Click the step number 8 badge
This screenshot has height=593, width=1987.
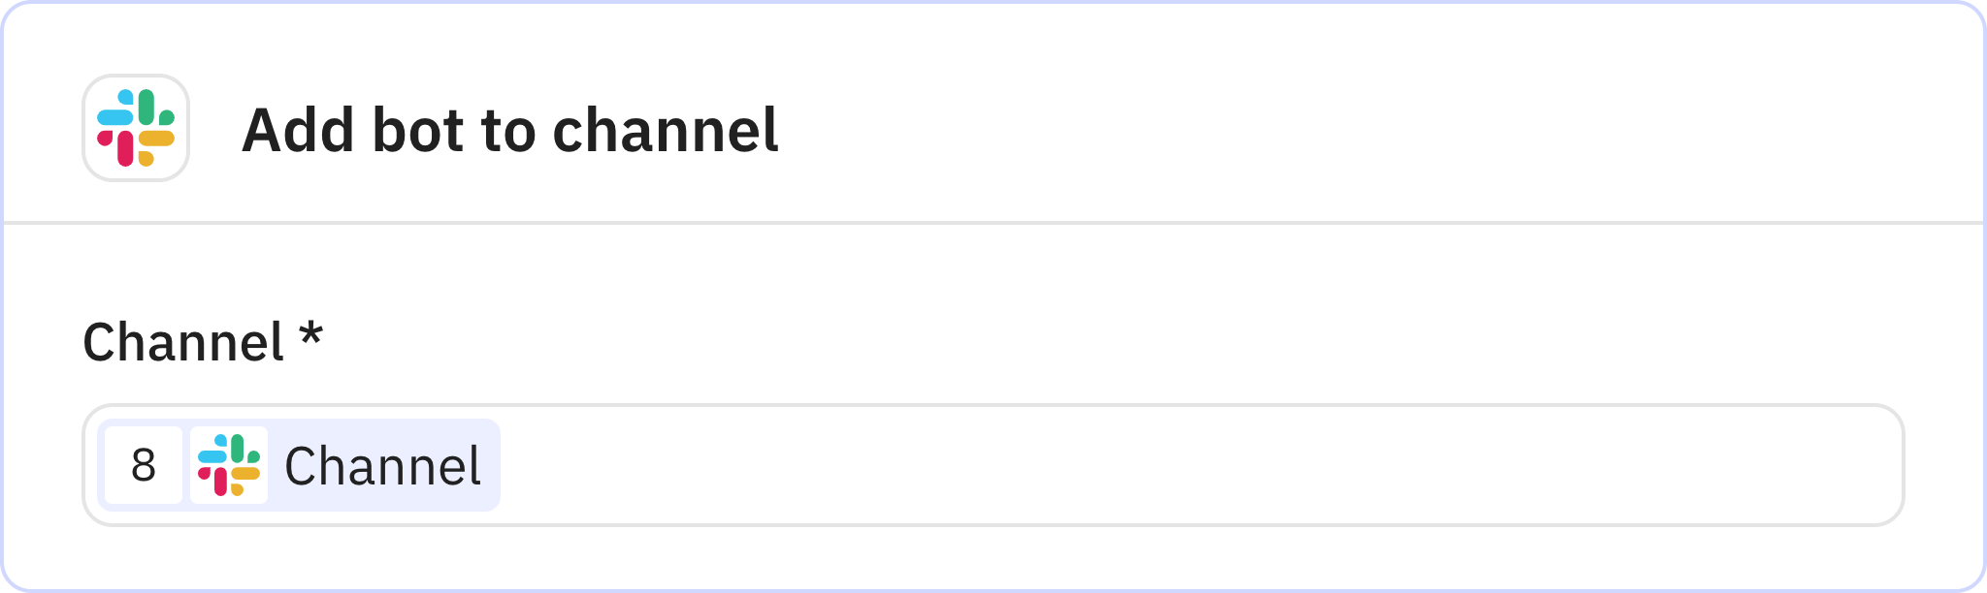pyautogui.click(x=144, y=465)
